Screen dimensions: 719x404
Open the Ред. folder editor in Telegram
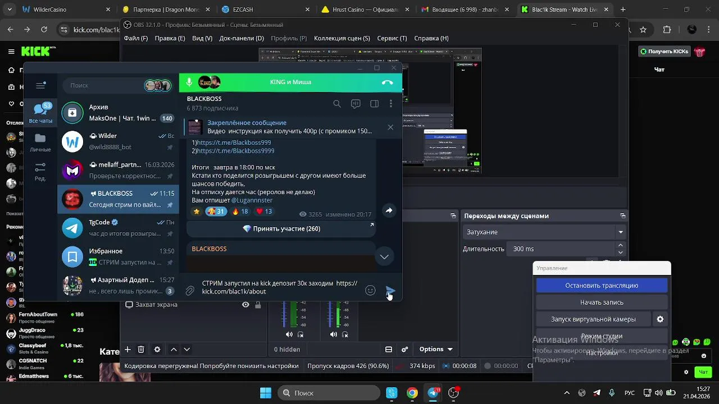pos(40,172)
